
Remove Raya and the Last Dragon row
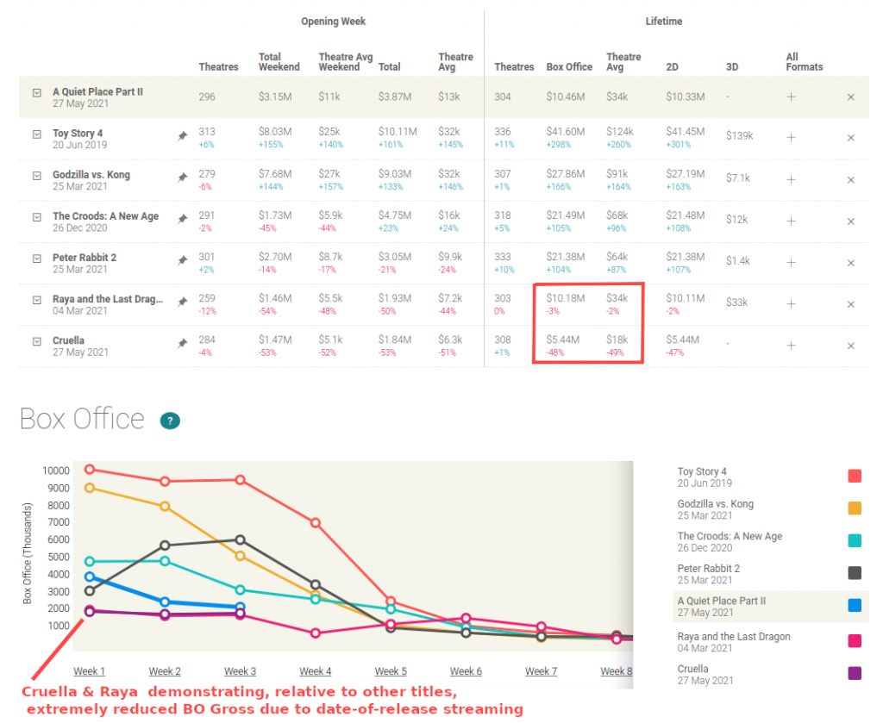(x=851, y=304)
